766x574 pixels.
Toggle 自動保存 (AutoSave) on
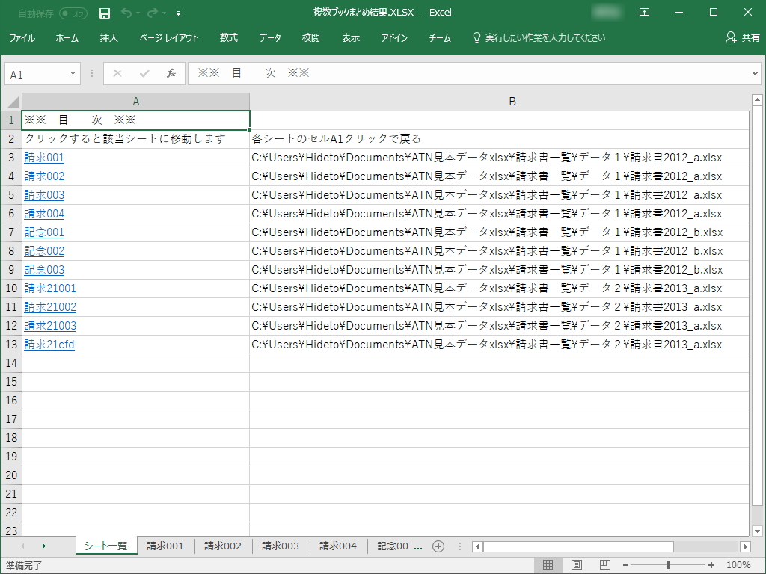pos(71,13)
